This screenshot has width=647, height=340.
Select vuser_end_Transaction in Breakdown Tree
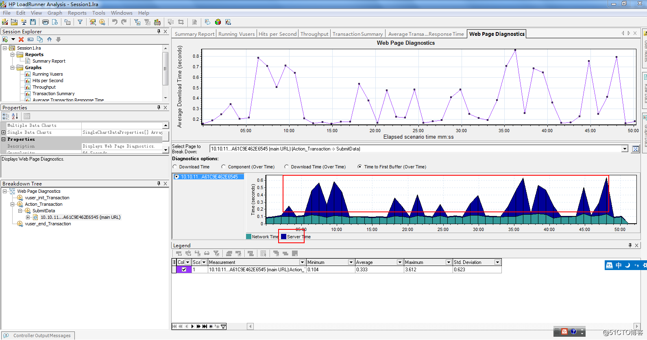48,224
